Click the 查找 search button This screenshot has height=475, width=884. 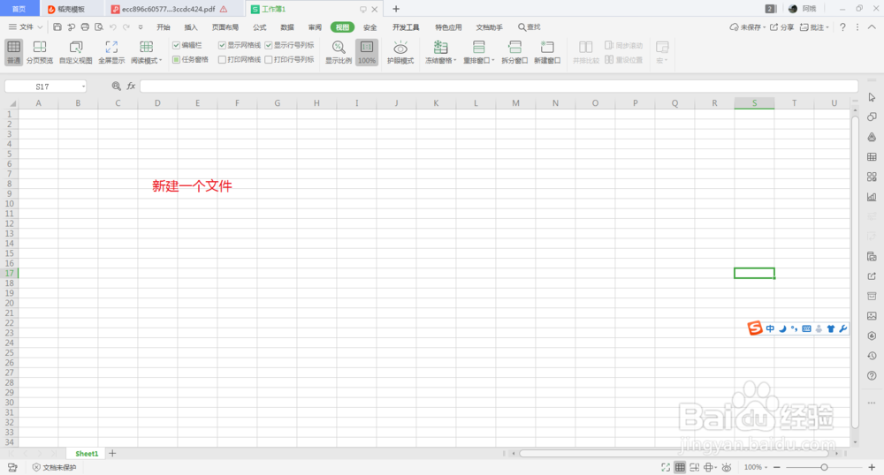tap(530, 27)
